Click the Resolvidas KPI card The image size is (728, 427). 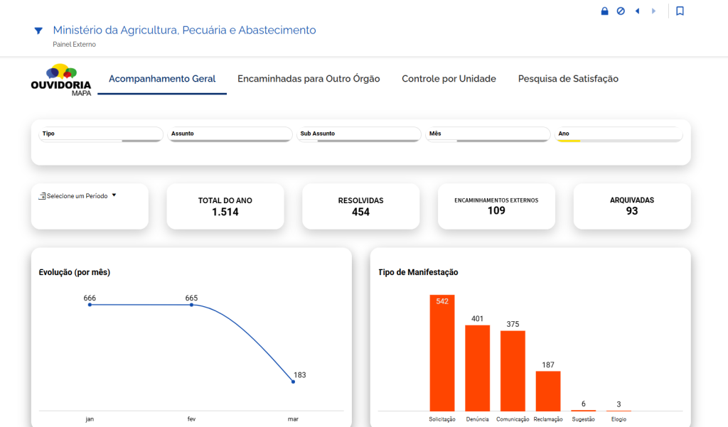point(360,206)
